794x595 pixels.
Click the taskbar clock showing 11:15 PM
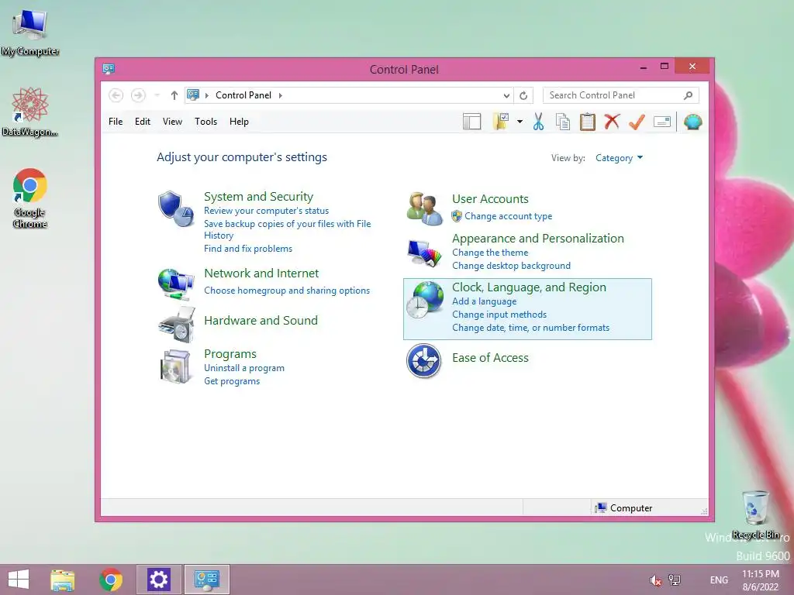click(760, 580)
